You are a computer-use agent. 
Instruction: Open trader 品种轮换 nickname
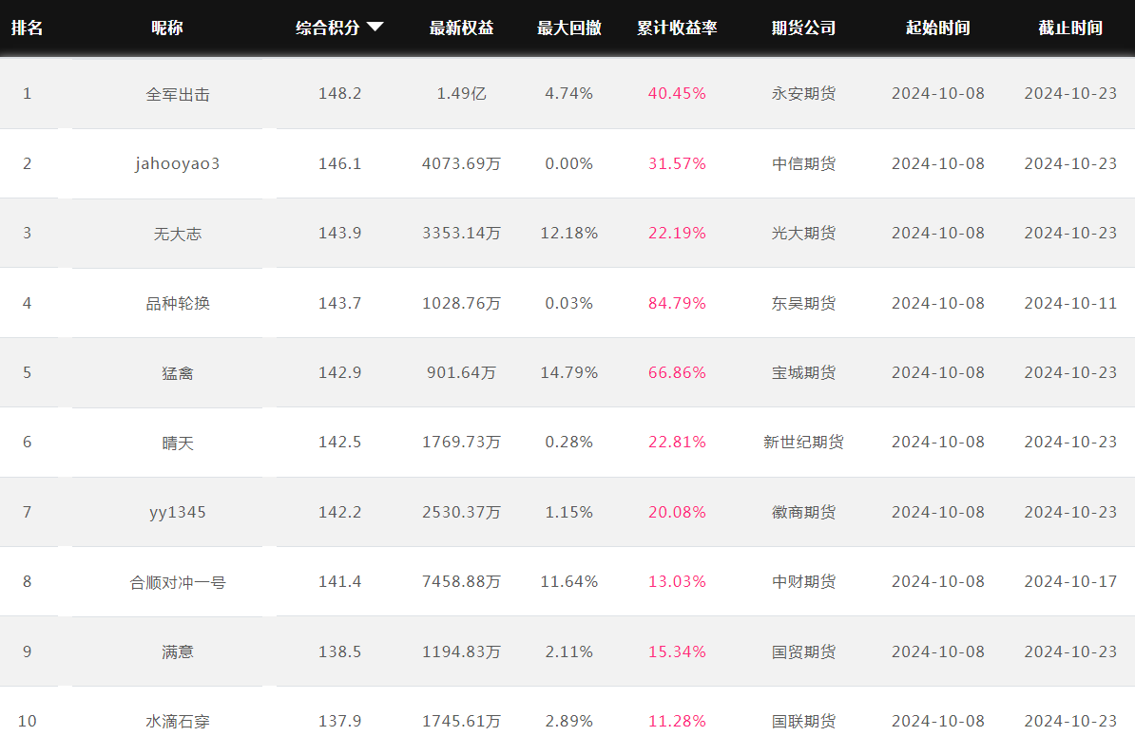coord(178,303)
